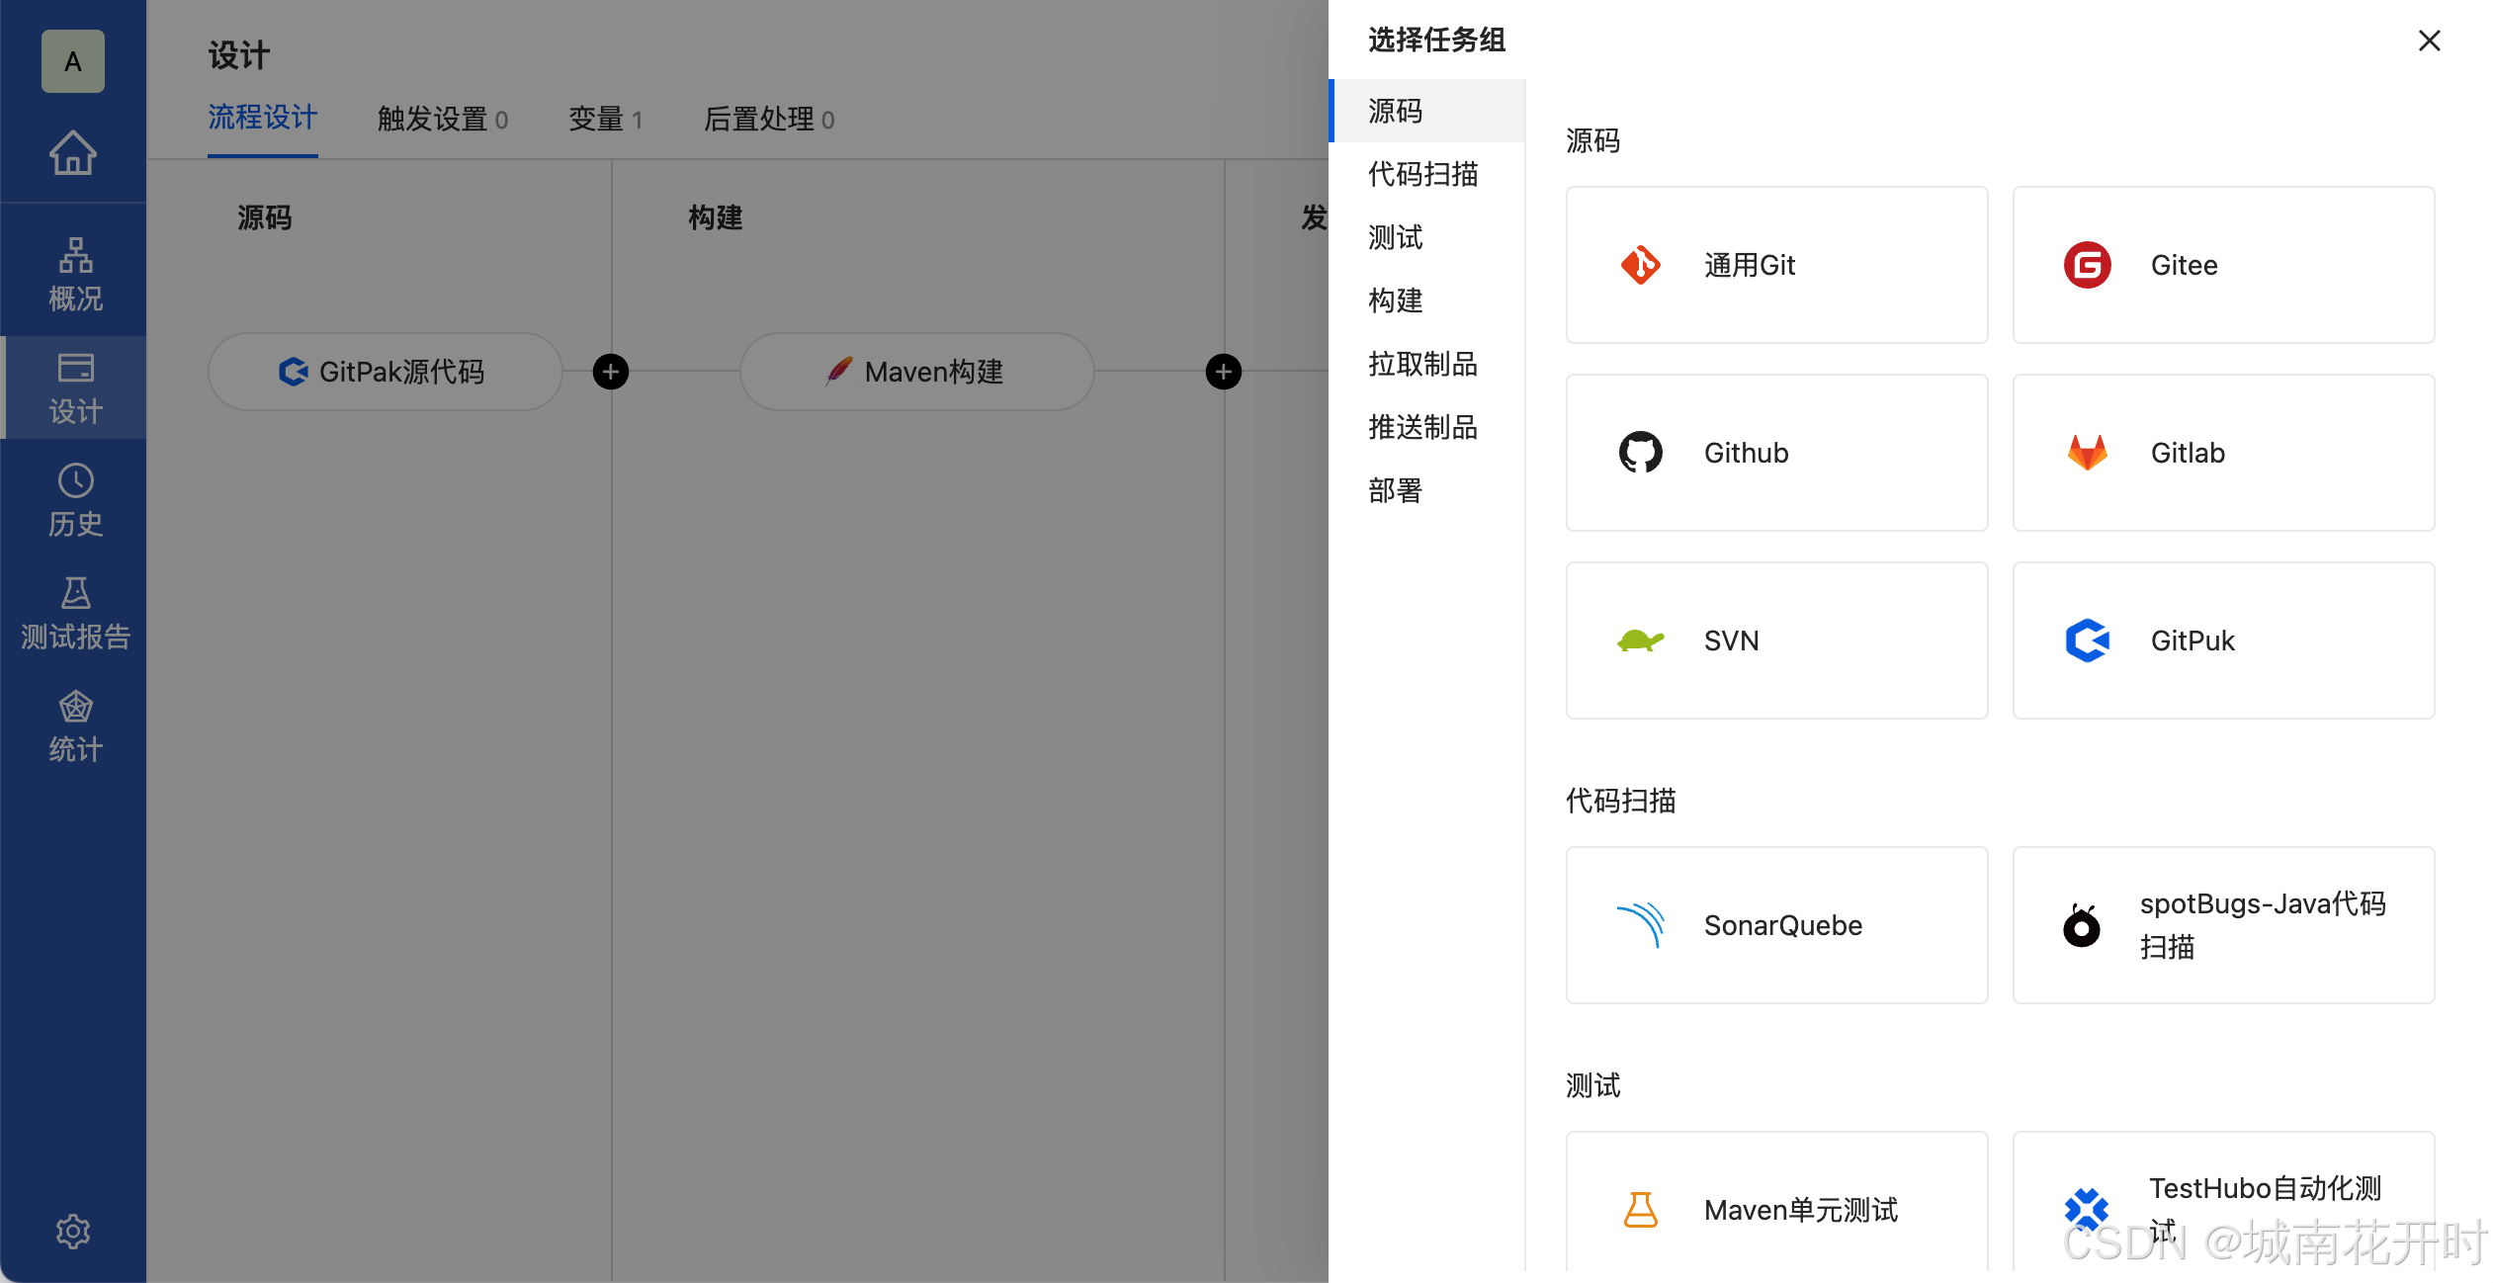Switch to 流程设计 tab

click(x=263, y=119)
